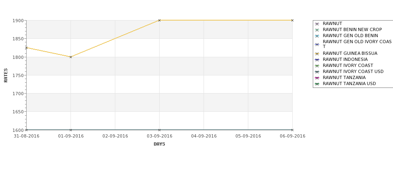Click the 04-09-2016 x-axis date label
The width and height of the screenshot is (393, 173).
point(204,136)
